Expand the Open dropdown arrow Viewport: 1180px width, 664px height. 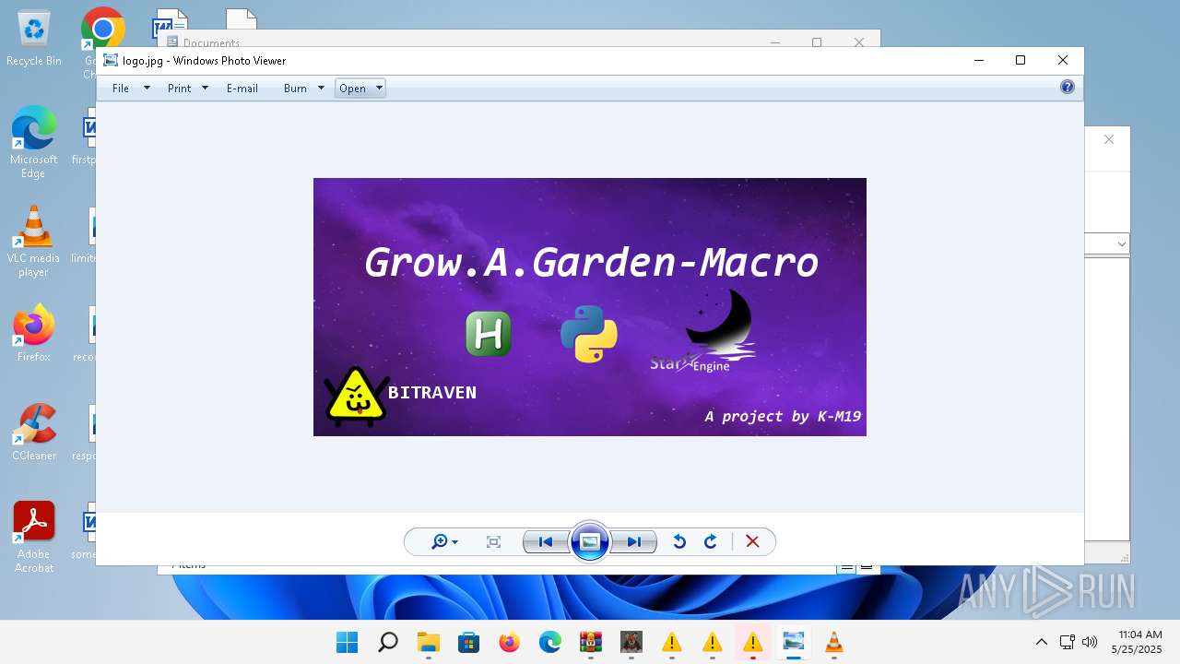tap(379, 89)
